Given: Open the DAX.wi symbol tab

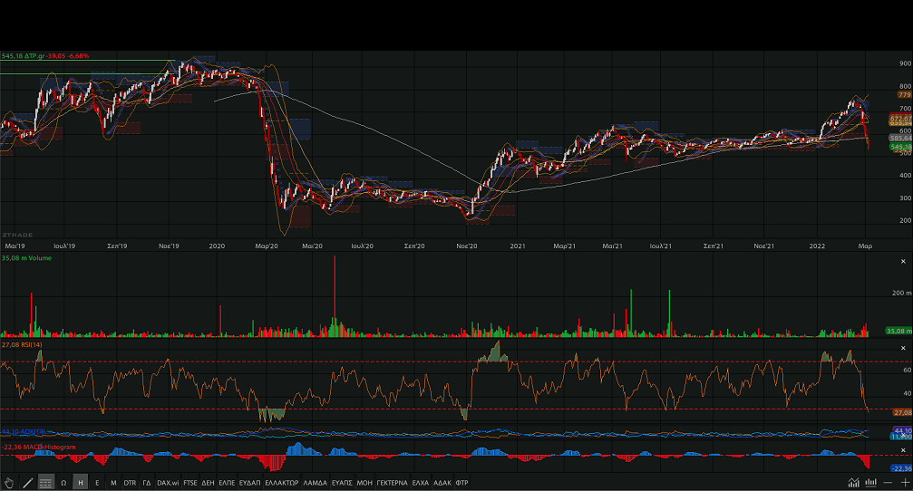Looking at the screenshot, I should pyautogui.click(x=168, y=483).
